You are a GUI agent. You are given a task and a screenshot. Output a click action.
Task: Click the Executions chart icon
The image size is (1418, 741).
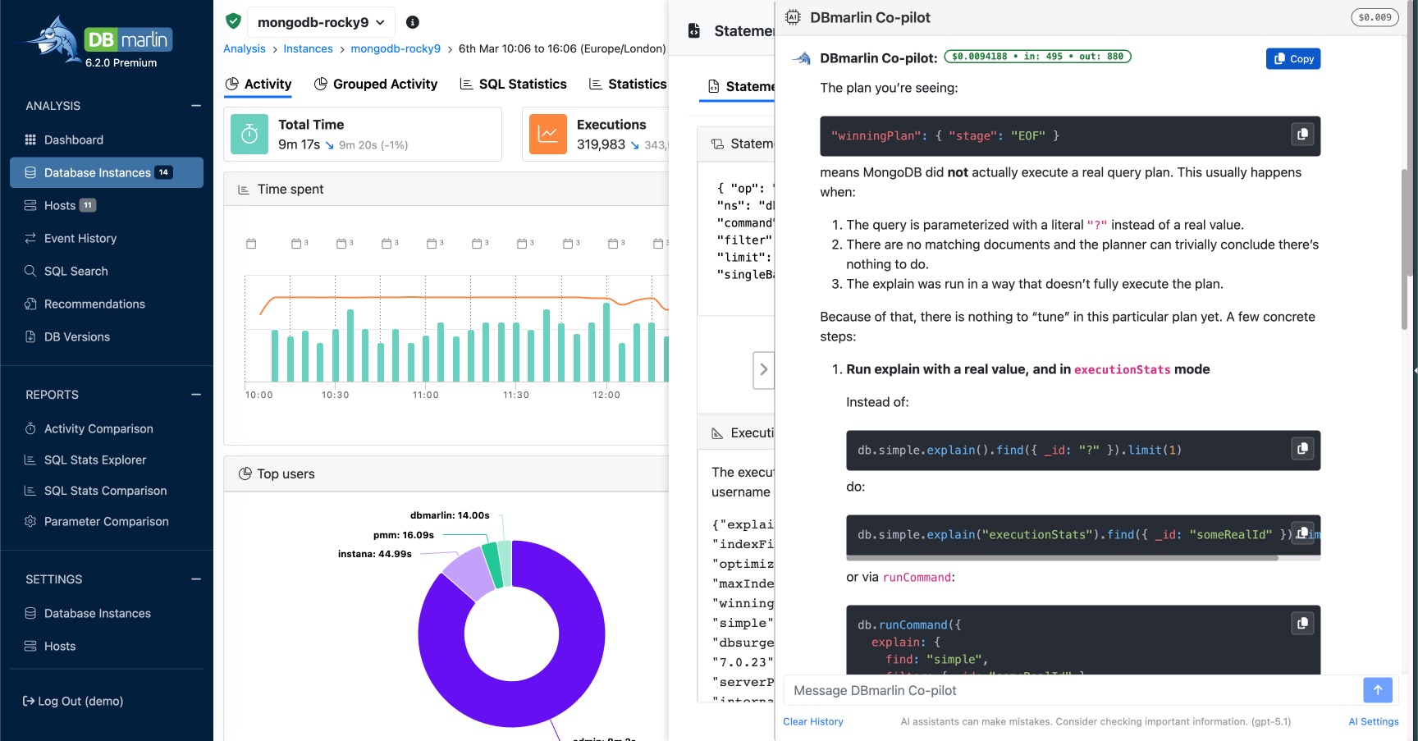(x=548, y=135)
